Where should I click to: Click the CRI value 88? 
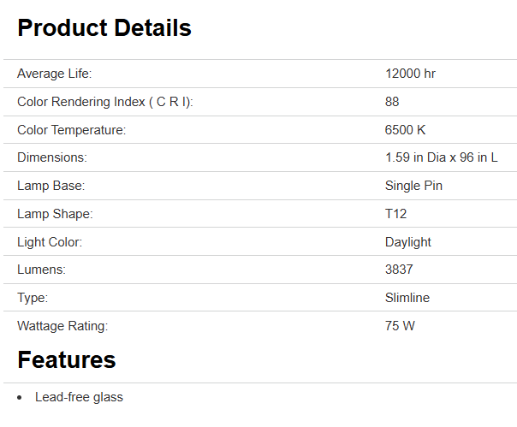coord(392,102)
